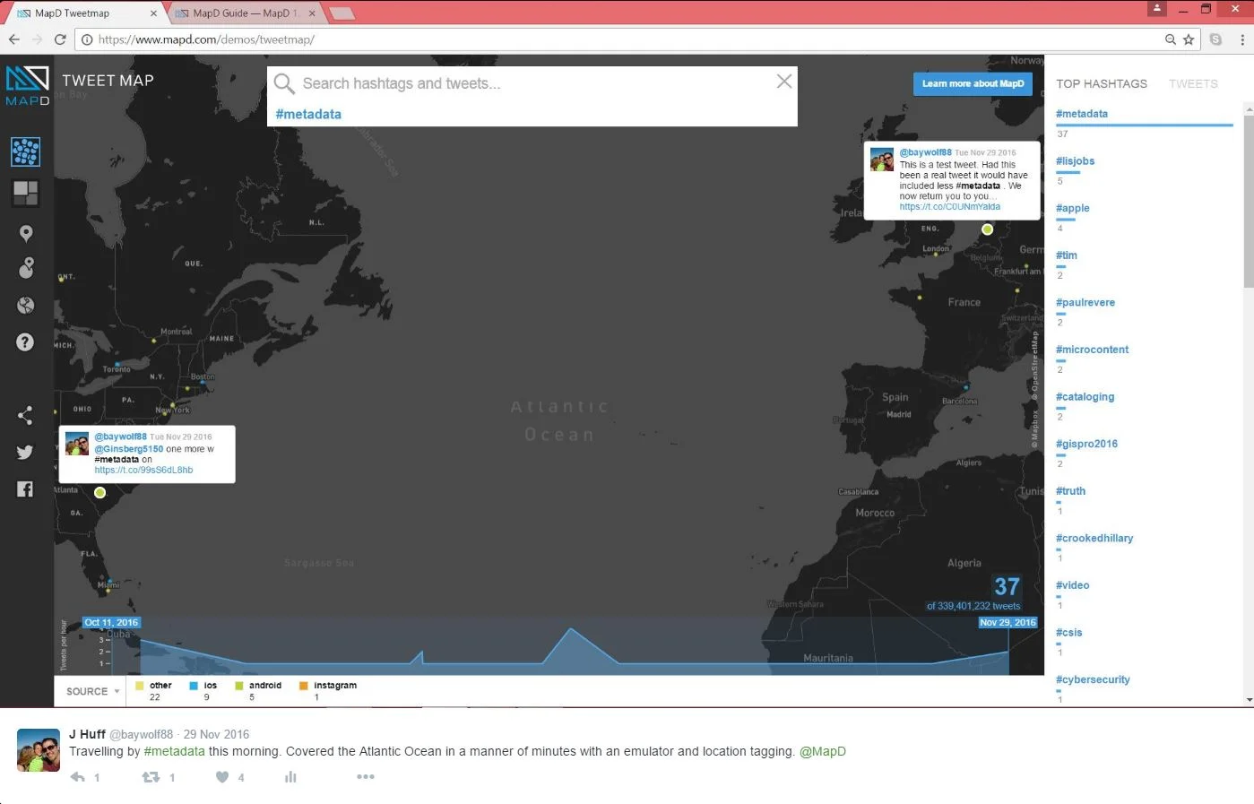Select the #microcontent hashtag
This screenshot has width=1254, height=804.
[x=1092, y=350]
